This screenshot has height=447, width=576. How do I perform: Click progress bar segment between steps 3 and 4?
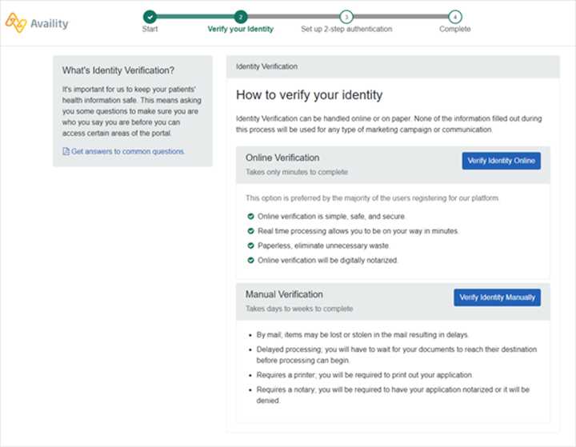pyautogui.click(x=401, y=17)
